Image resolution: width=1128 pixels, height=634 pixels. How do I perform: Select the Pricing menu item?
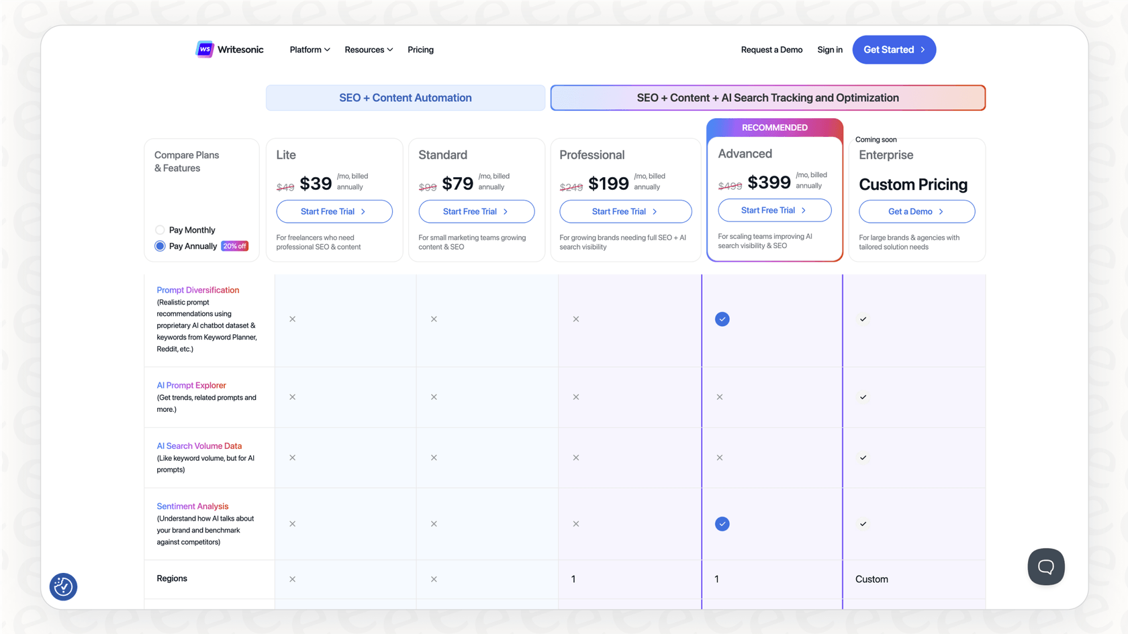click(x=420, y=49)
